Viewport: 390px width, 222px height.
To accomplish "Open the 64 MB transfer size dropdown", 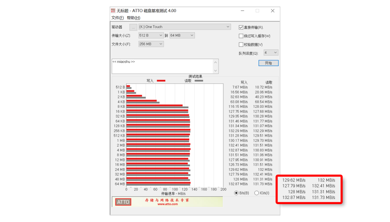I will 182,36.
